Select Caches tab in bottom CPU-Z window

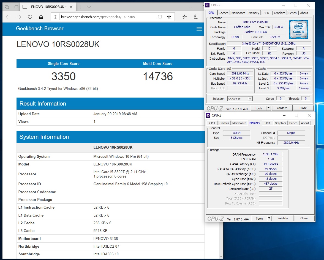(224, 123)
